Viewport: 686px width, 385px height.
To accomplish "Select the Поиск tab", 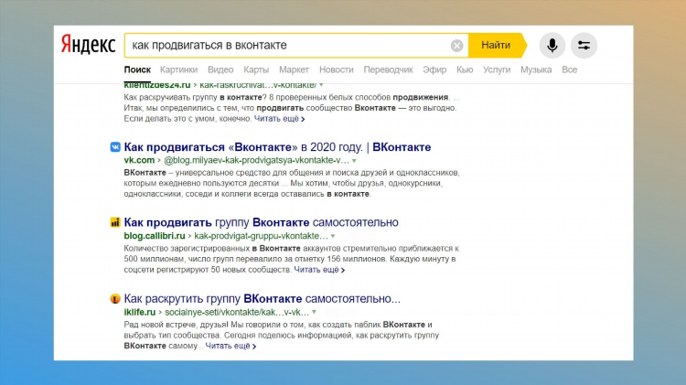I will [x=137, y=70].
